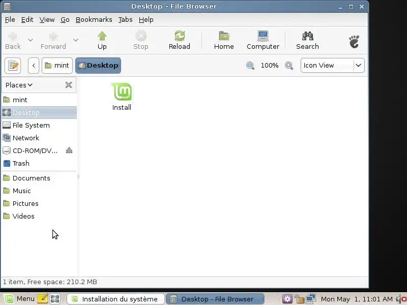This screenshot has width=407, height=305.
Task: Click the 100% zoom level label
Action: tap(270, 66)
